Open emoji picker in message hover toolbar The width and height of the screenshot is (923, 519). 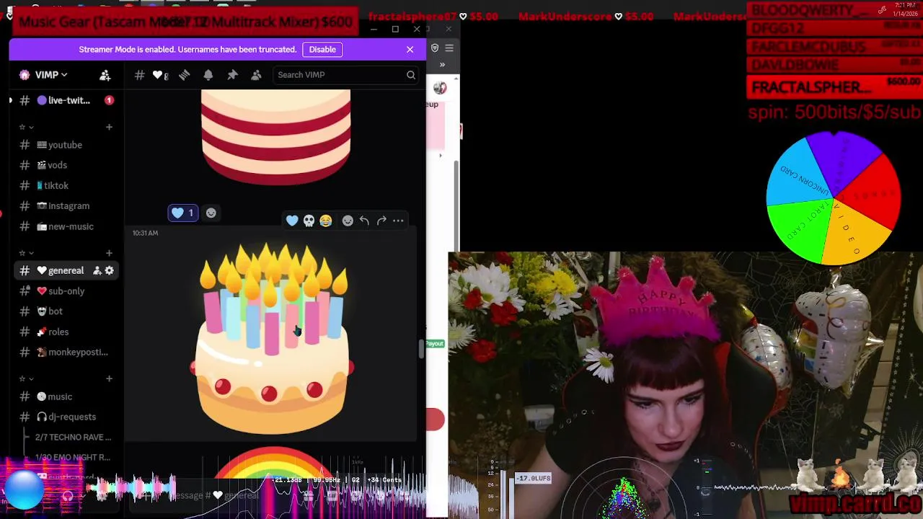point(348,221)
